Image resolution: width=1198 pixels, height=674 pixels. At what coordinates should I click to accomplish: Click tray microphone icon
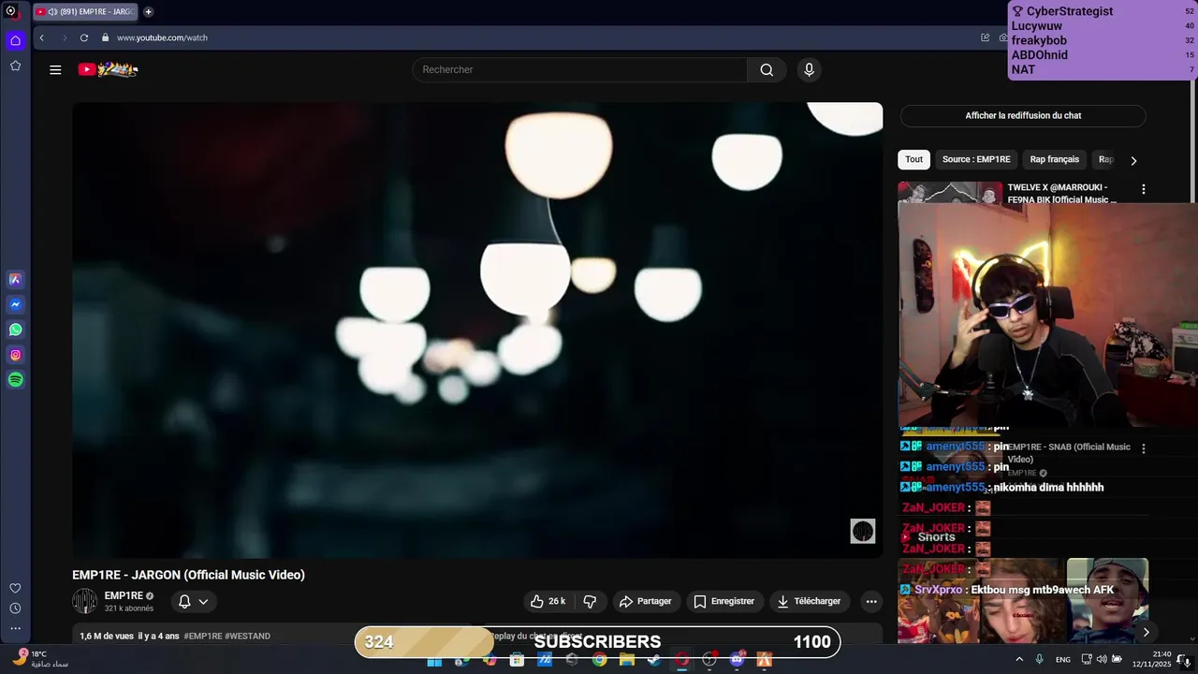[1040, 660]
